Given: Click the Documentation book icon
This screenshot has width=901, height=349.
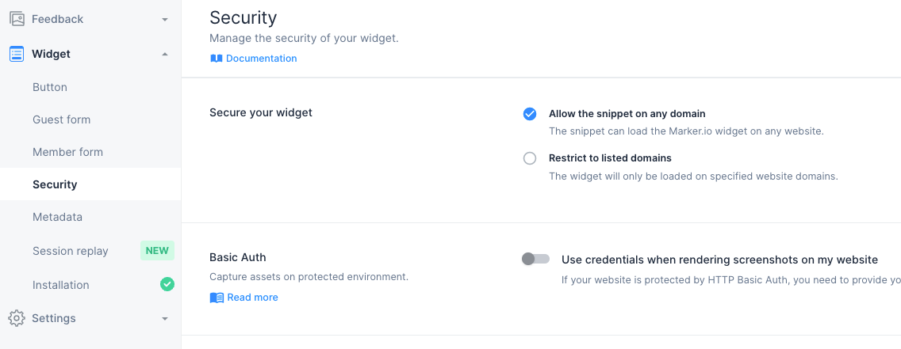Looking at the screenshot, I should 217,59.
